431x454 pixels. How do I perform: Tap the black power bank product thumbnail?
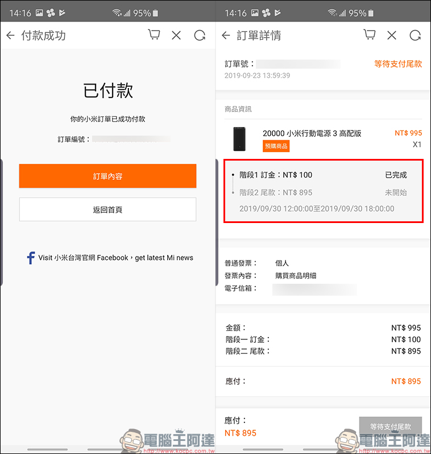tap(238, 139)
